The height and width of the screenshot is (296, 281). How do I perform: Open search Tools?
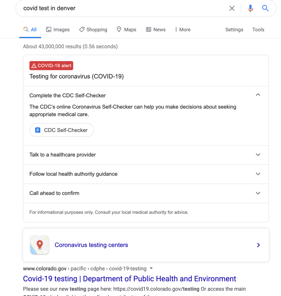pos(258,29)
